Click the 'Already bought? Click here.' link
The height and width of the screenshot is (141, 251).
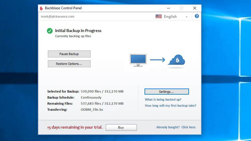[x=176, y=127]
